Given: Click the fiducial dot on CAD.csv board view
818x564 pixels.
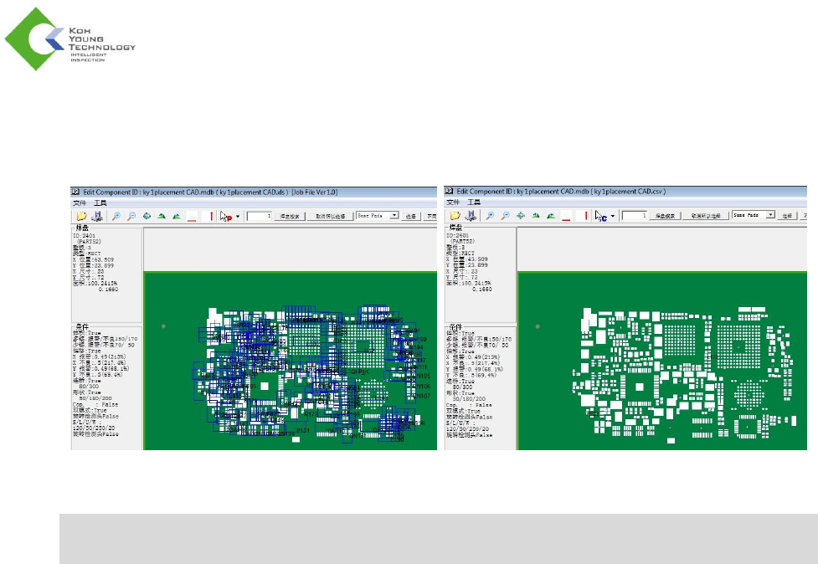Looking at the screenshot, I should (538, 326).
